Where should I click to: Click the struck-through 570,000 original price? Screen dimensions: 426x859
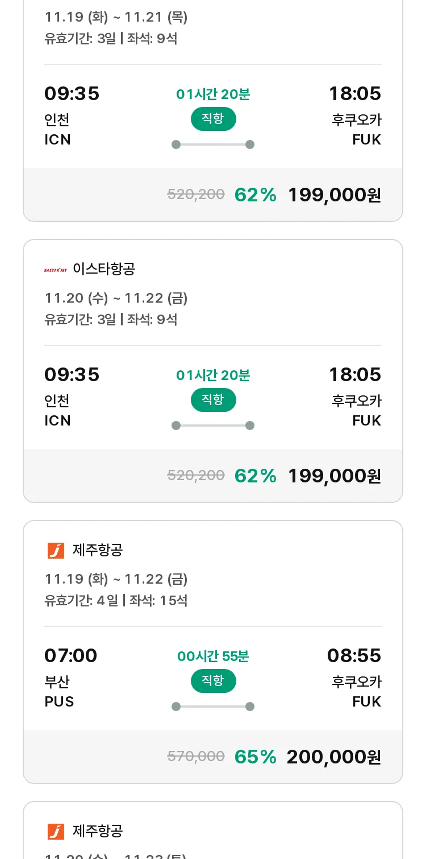196,757
